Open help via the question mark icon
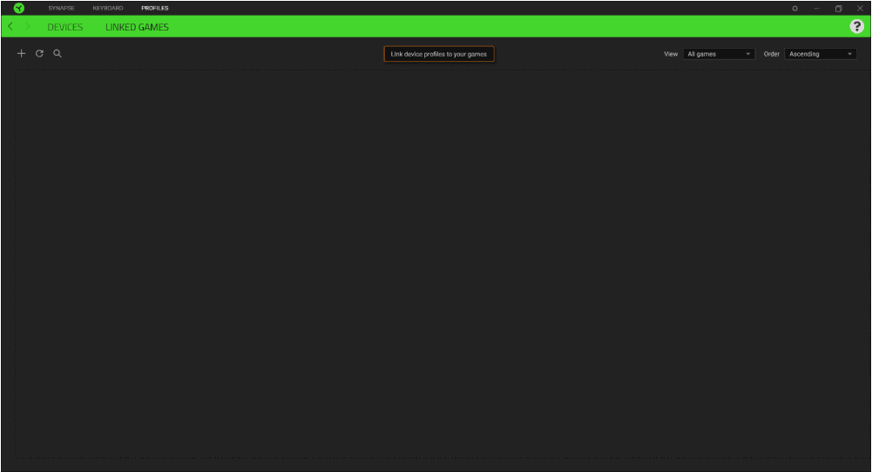Viewport: 872px width, 472px height. tap(856, 27)
